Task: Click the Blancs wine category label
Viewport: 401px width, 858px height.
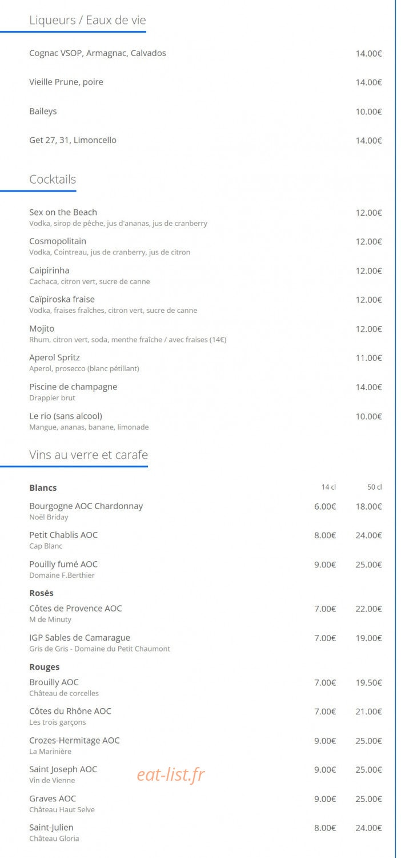Action: tap(43, 488)
